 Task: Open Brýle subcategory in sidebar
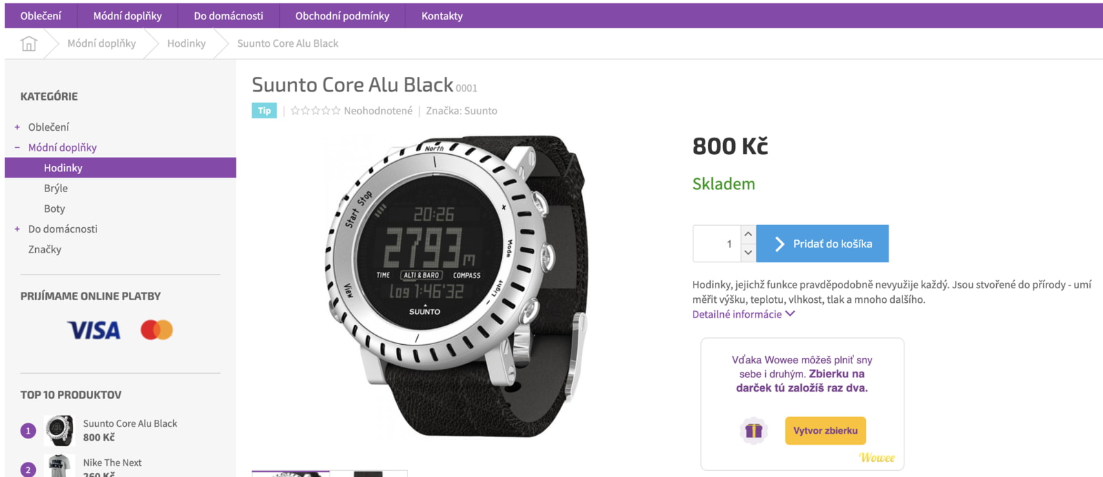pyautogui.click(x=56, y=188)
